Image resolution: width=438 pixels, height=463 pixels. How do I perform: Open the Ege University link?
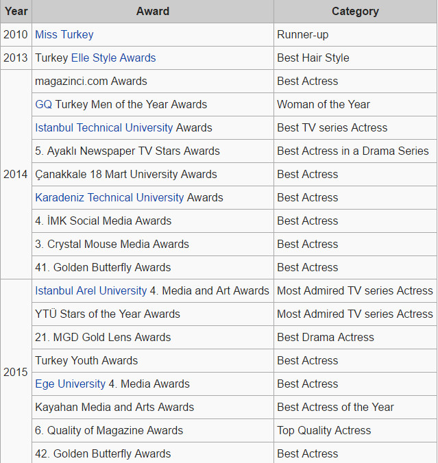(70, 384)
